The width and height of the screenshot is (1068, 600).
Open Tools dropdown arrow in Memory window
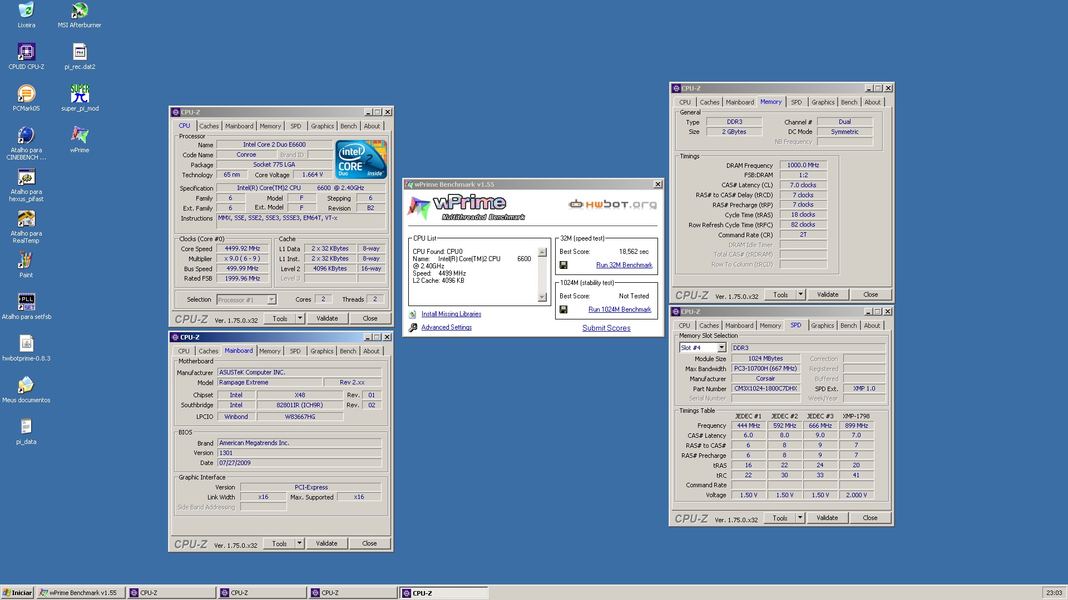tap(800, 294)
